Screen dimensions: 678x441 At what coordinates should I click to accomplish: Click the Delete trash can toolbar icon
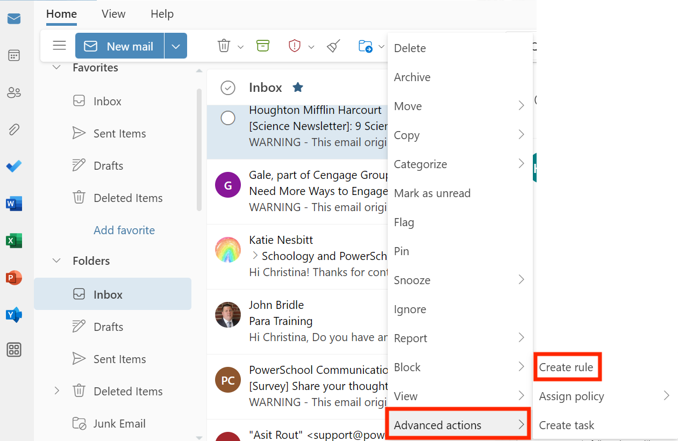(224, 46)
